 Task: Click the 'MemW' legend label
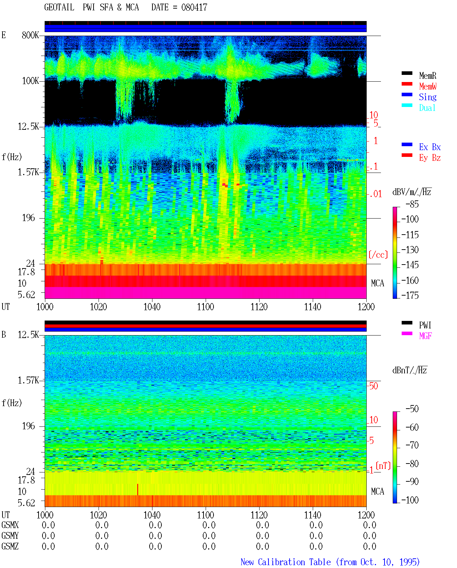pyautogui.click(x=428, y=86)
